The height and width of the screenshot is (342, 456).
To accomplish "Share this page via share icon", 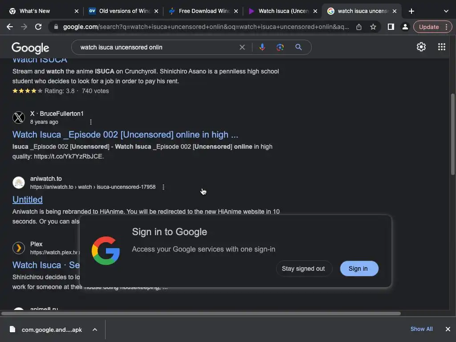I will (358, 27).
